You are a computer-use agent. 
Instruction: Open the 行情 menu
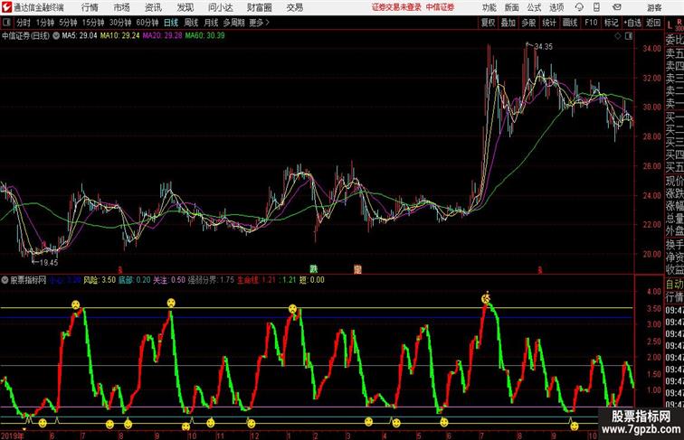(x=90, y=7)
